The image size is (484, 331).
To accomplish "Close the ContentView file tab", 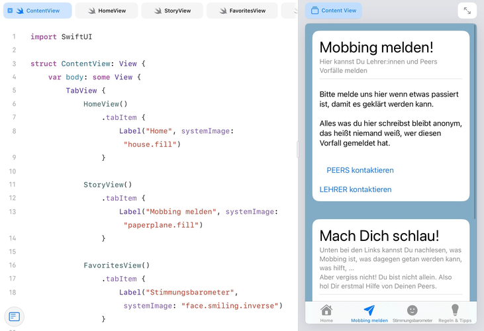I will click(10, 11).
